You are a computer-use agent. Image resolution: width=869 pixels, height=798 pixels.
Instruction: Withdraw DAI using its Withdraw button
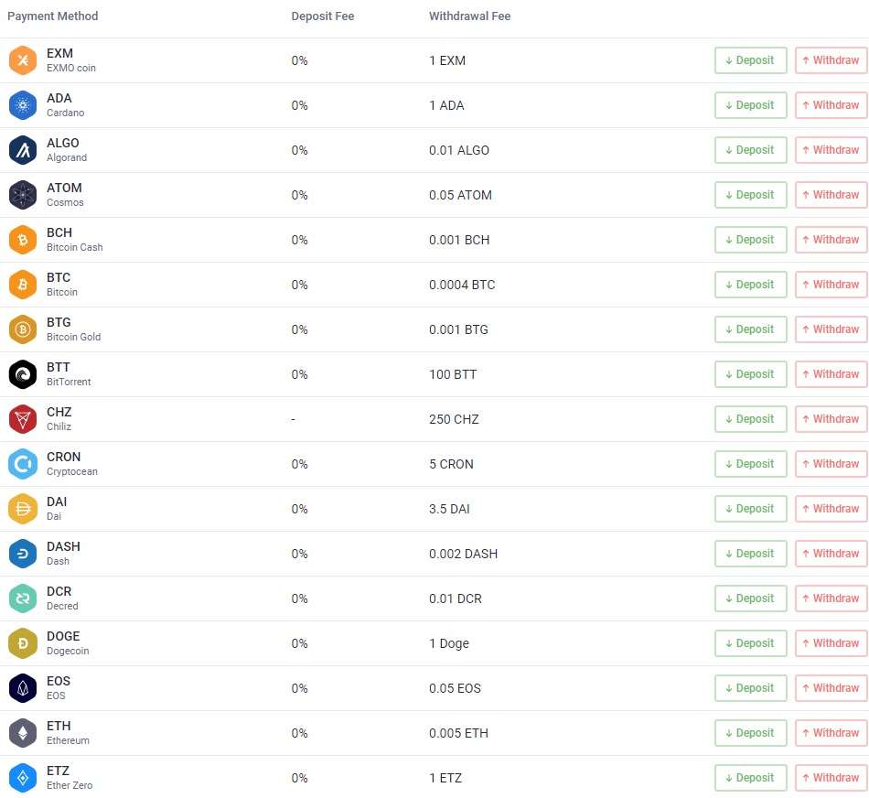pyautogui.click(x=831, y=509)
